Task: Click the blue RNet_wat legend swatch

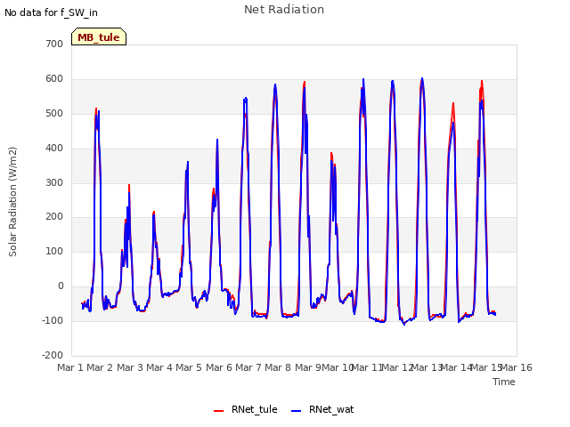Action: [x=297, y=411]
